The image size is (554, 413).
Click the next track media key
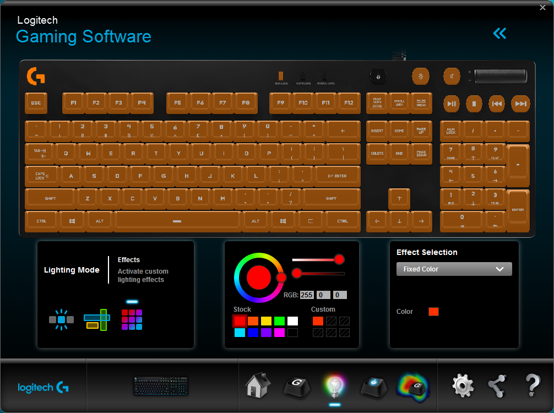coord(520,104)
